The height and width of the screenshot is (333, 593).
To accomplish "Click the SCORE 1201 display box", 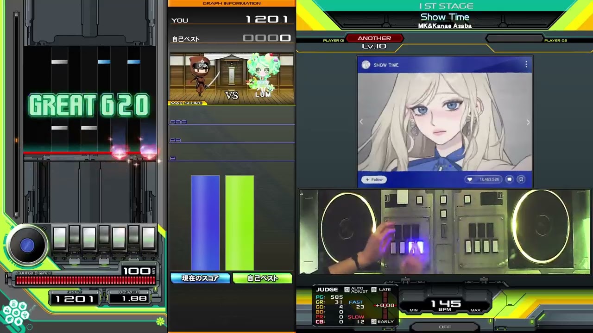I will tap(75, 298).
